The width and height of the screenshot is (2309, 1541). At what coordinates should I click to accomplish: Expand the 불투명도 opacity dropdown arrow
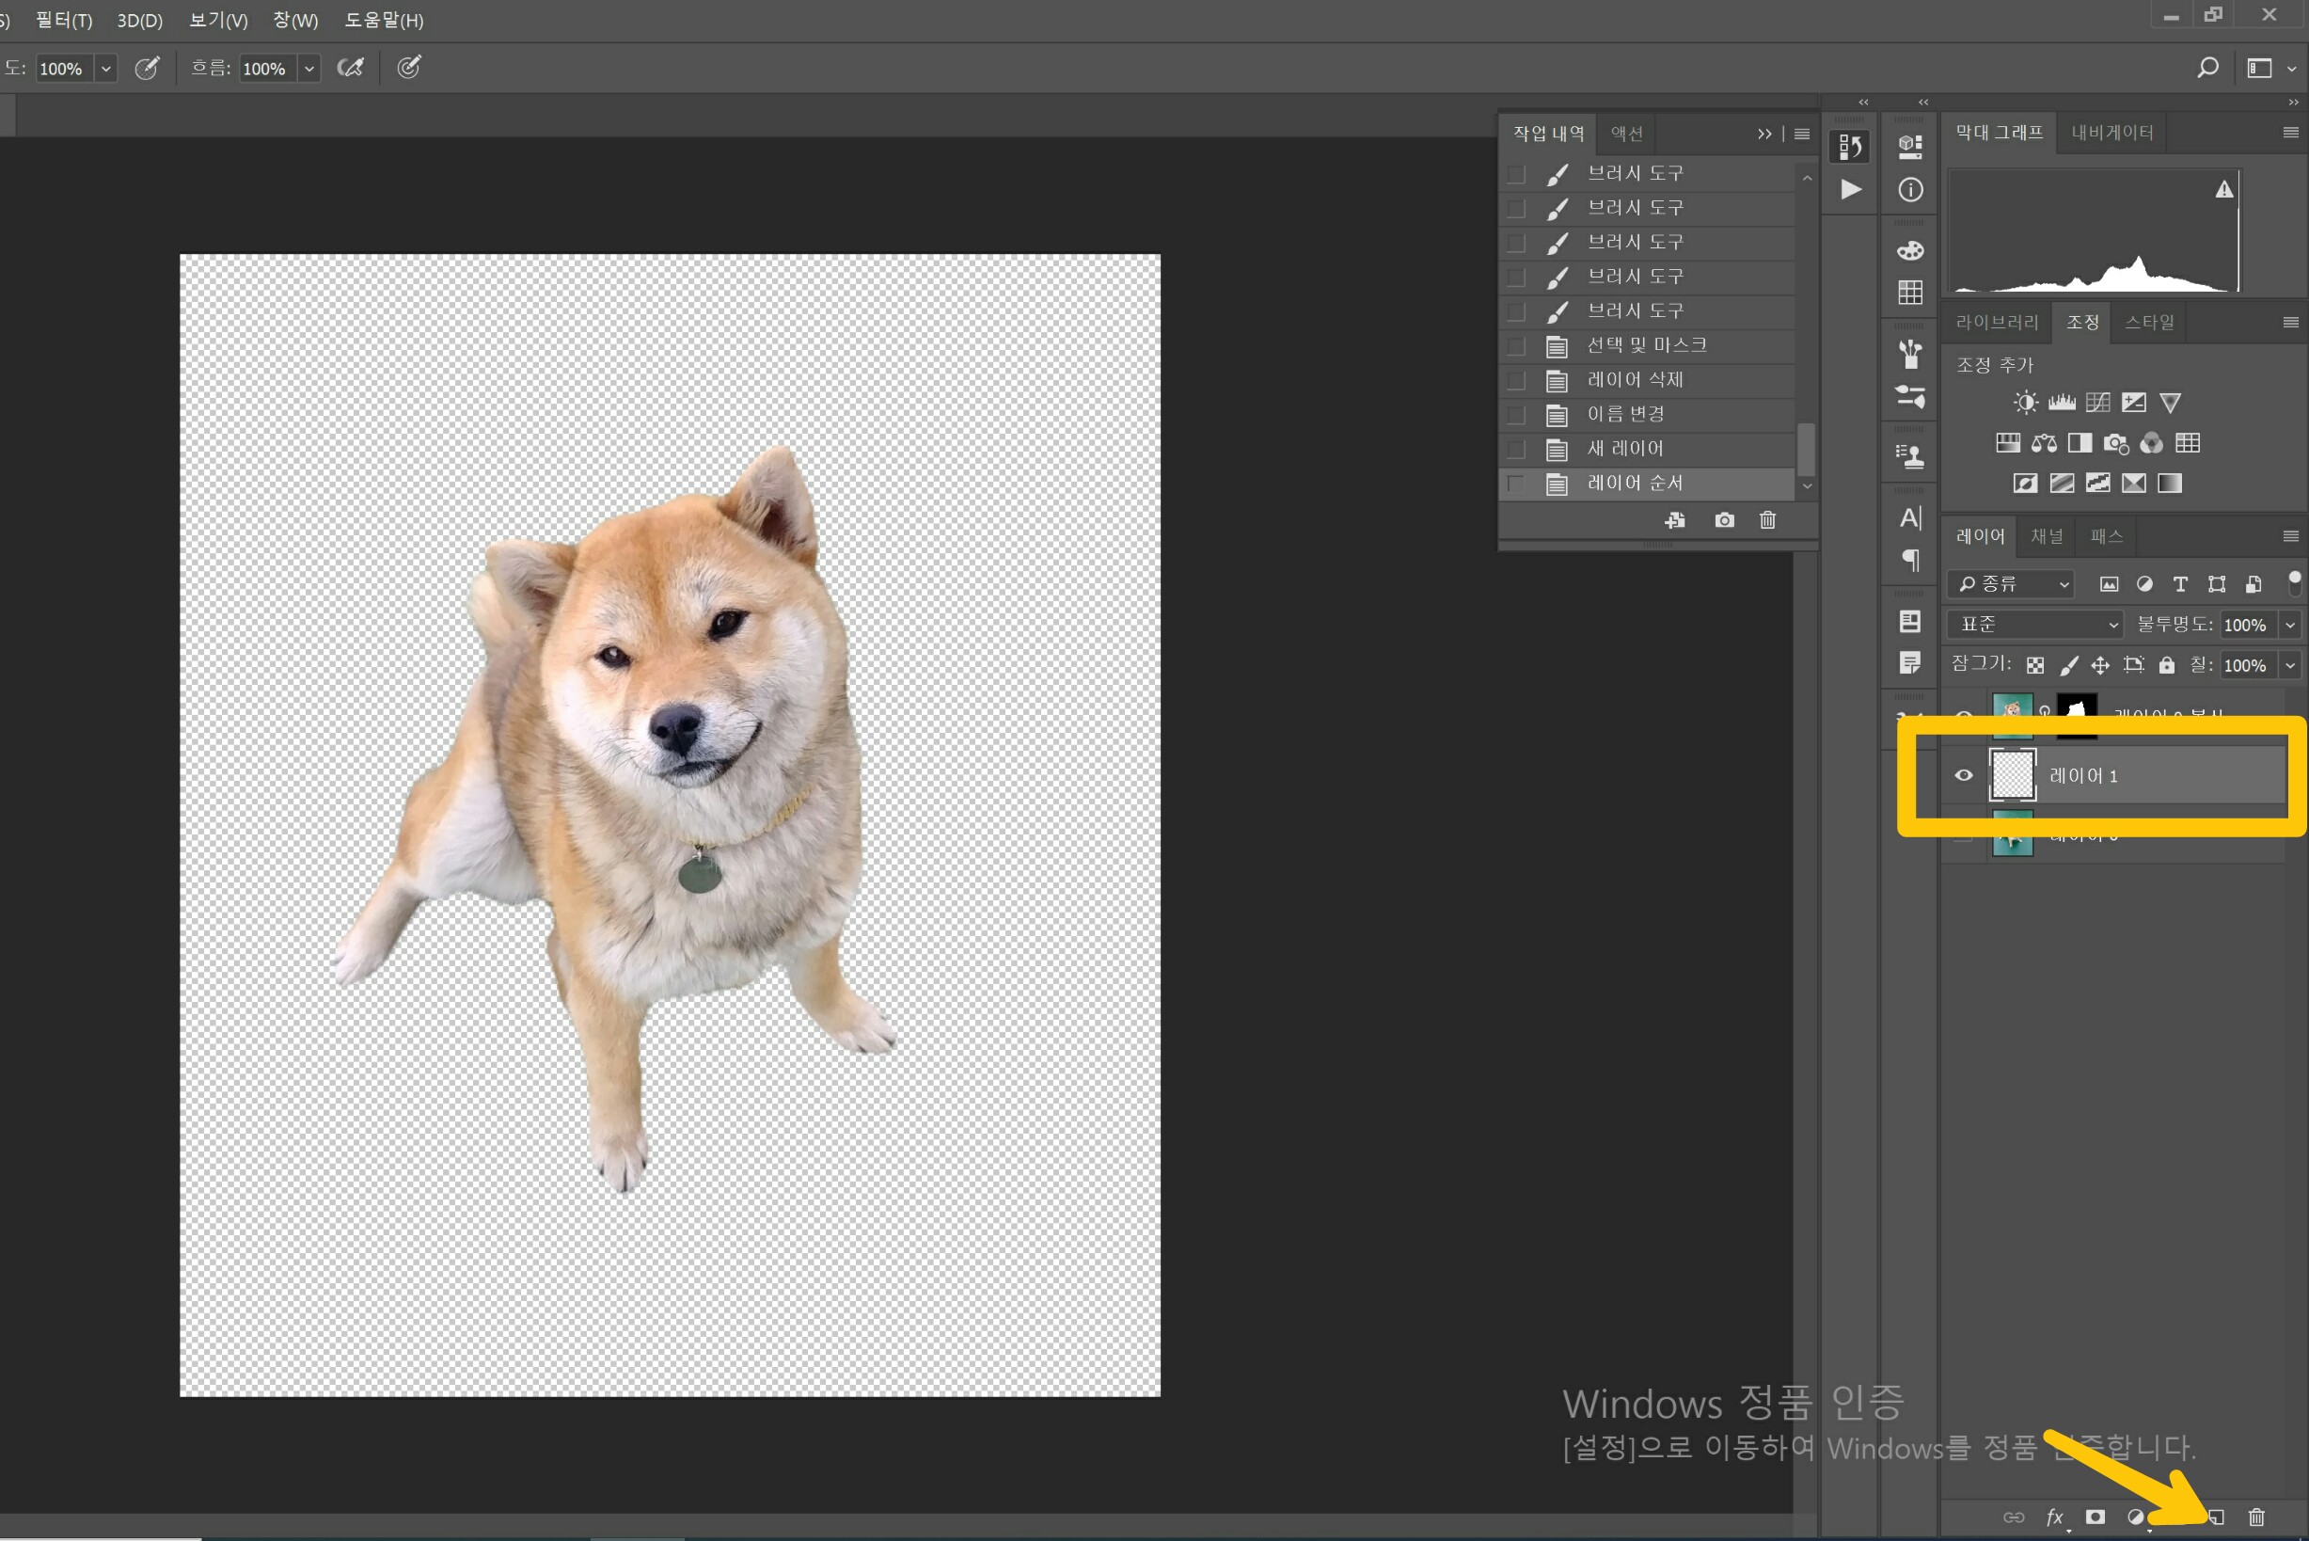(2289, 625)
